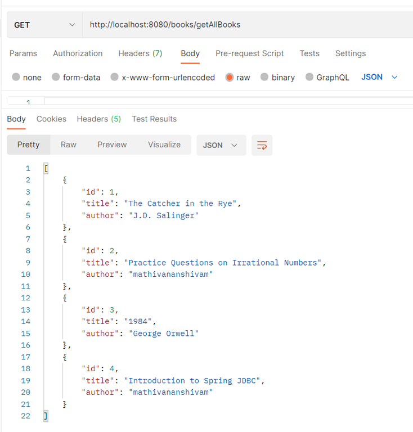Choose the GraphQL body option
The width and height of the screenshot is (413, 432).
pos(309,77)
